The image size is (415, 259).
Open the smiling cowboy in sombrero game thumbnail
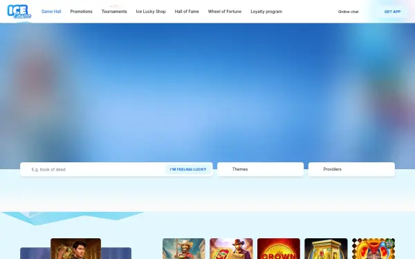pyautogui.click(x=184, y=249)
